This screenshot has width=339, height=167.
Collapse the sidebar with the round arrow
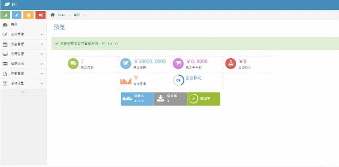[23, 92]
